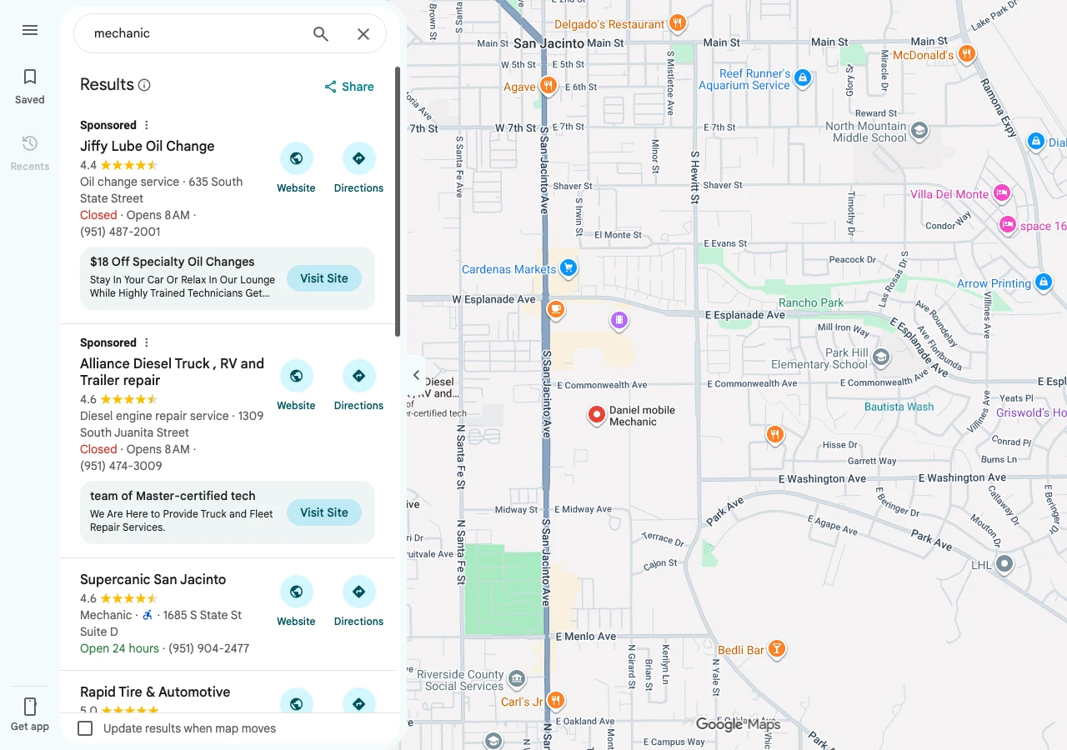
Task: Click the Arrow Printing pin
Action: [x=1043, y=282]
